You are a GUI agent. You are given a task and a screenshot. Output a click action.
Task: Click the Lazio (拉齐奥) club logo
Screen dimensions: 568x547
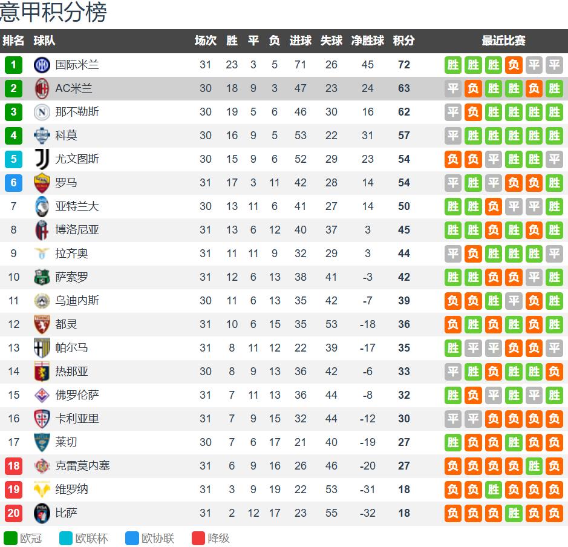tap(42, 254)
